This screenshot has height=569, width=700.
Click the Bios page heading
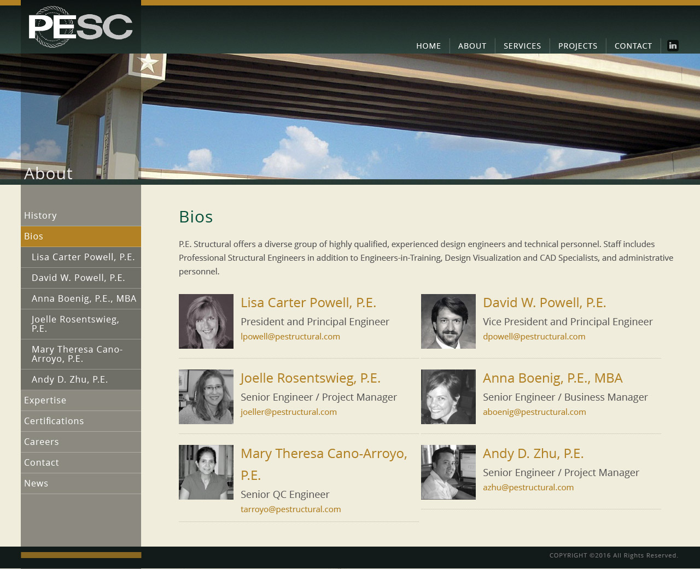pos(196,217)
